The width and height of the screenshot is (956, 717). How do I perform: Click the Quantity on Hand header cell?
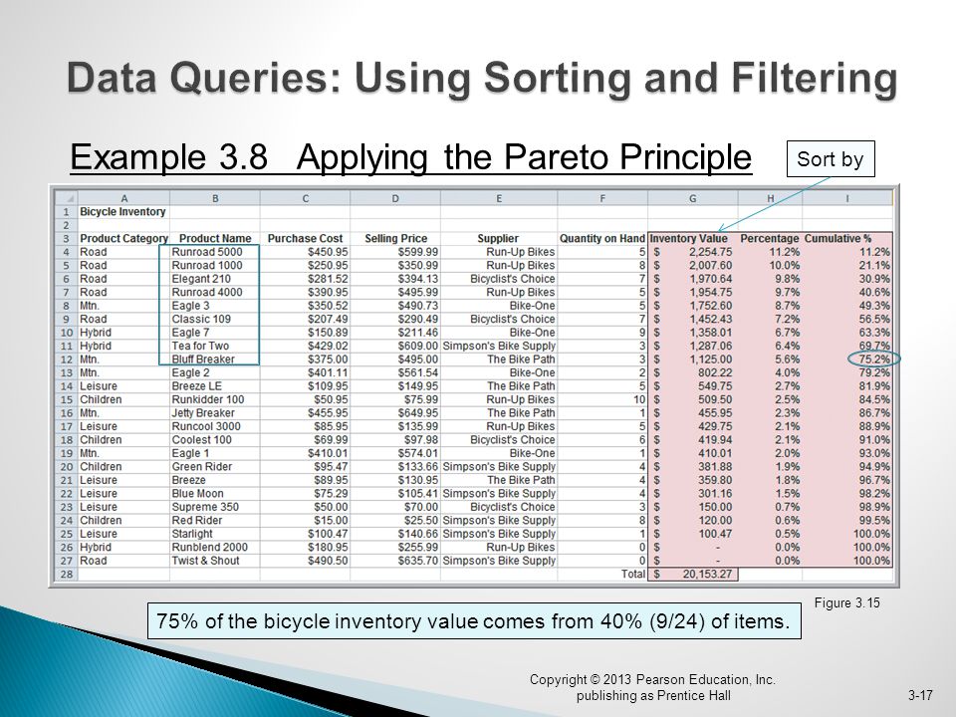pyautogui.click(x=602, y=238)
